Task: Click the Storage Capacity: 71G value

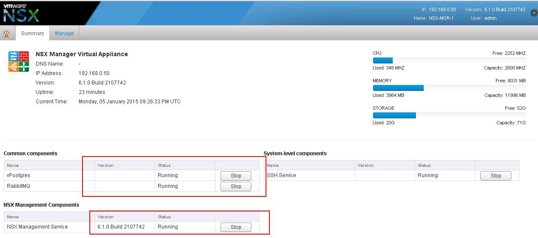Action: click(511, 123)
